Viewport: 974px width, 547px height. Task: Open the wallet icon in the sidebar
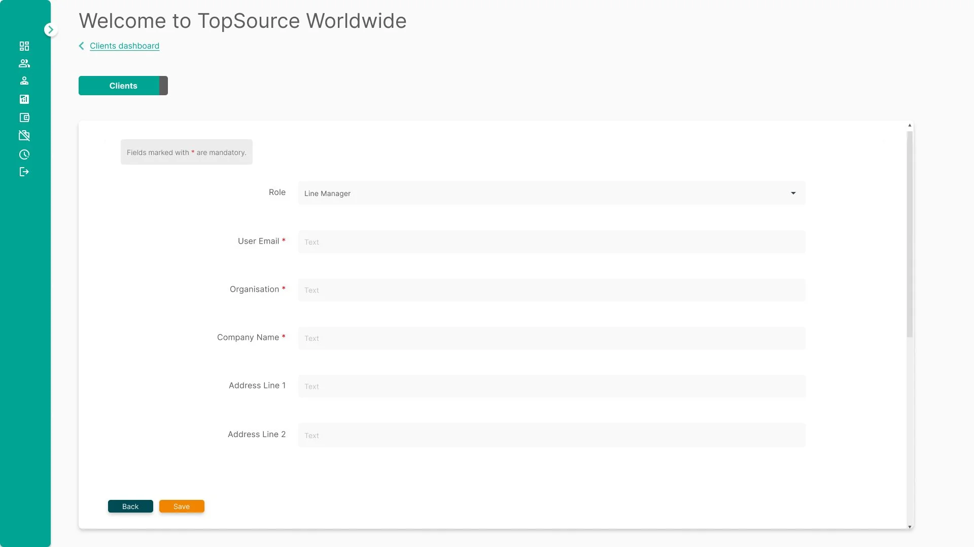click(24, 118)
